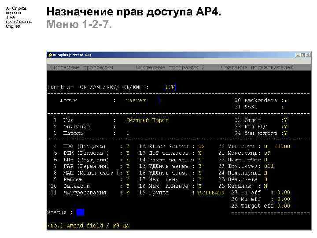Toggle the МАШ Y value
This screenshot has height=238, width=317.
128,173
